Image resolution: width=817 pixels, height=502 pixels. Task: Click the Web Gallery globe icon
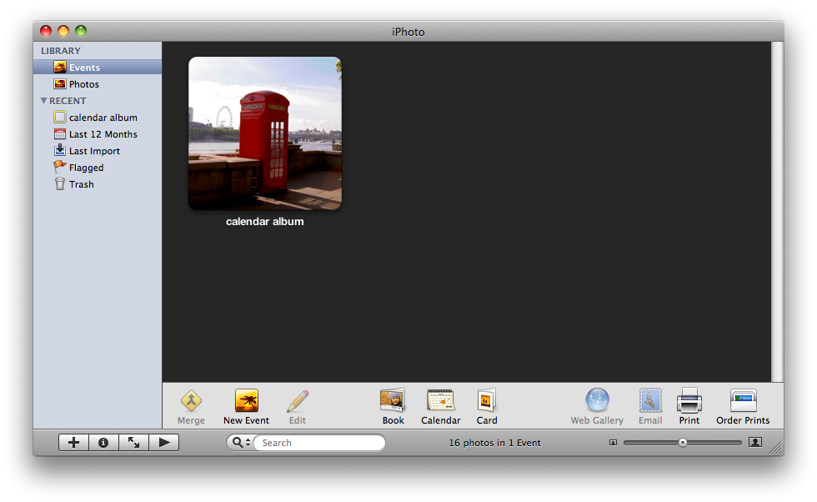point(597,401)
